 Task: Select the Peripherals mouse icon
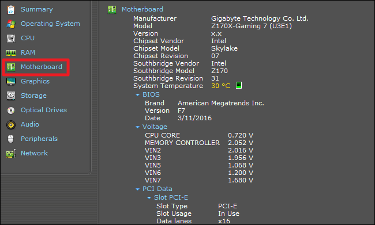(11, 139)
